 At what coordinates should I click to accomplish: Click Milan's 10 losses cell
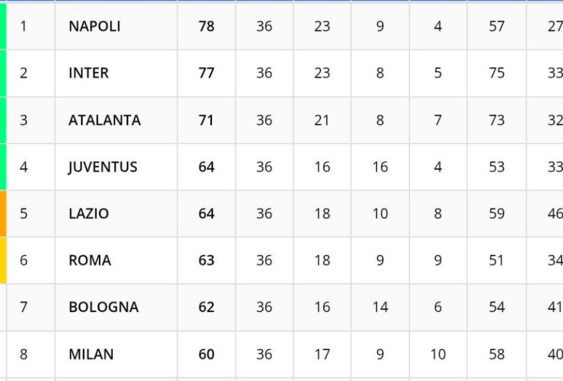(438, 354)
